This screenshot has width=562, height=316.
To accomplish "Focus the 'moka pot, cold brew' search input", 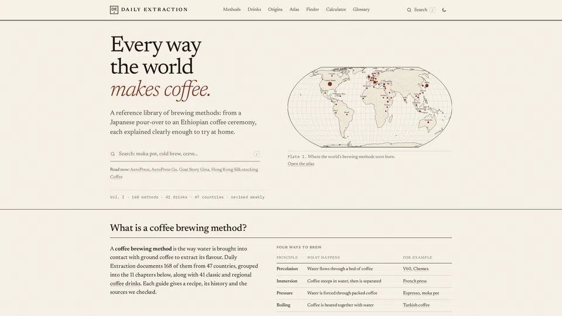I will (x=185, y=154).
